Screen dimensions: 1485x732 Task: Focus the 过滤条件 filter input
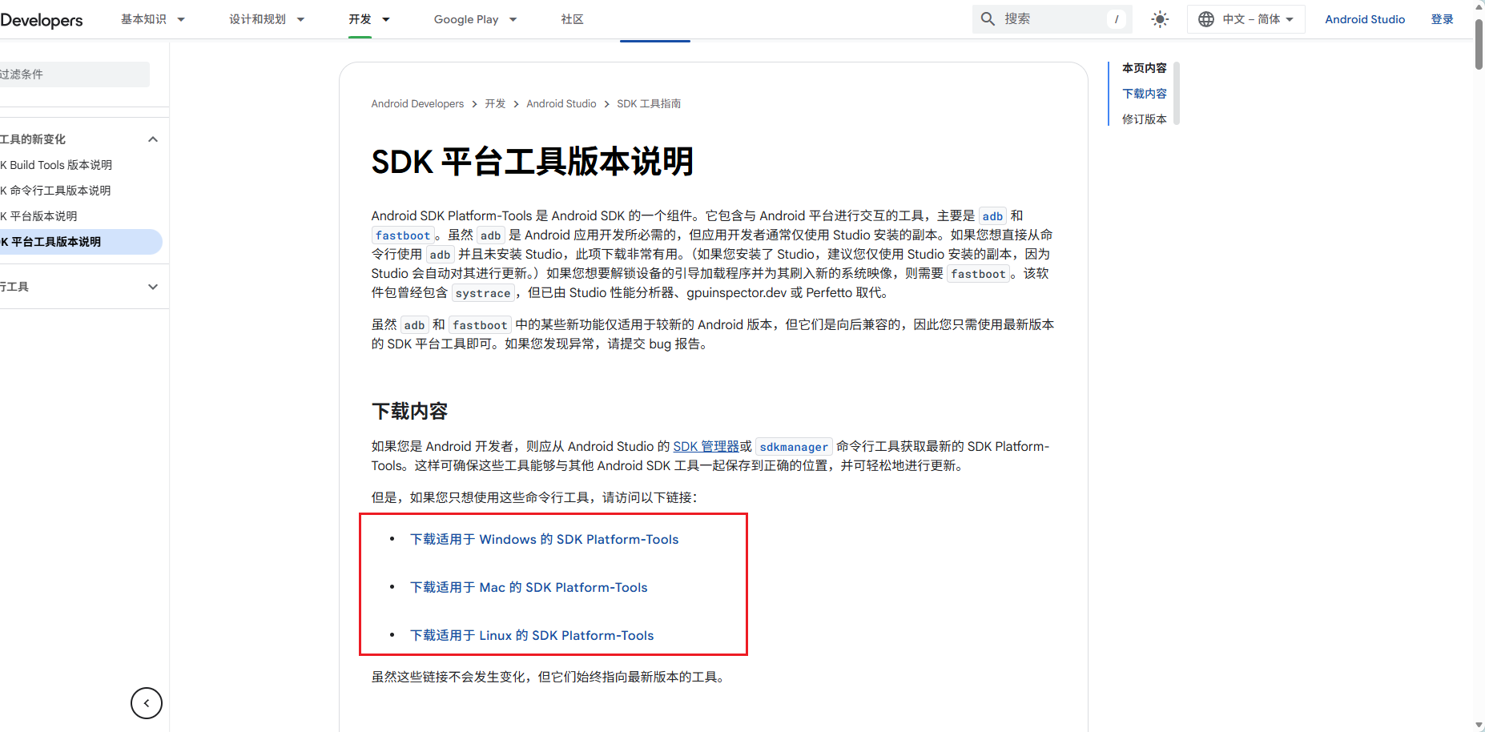(74, 74)
